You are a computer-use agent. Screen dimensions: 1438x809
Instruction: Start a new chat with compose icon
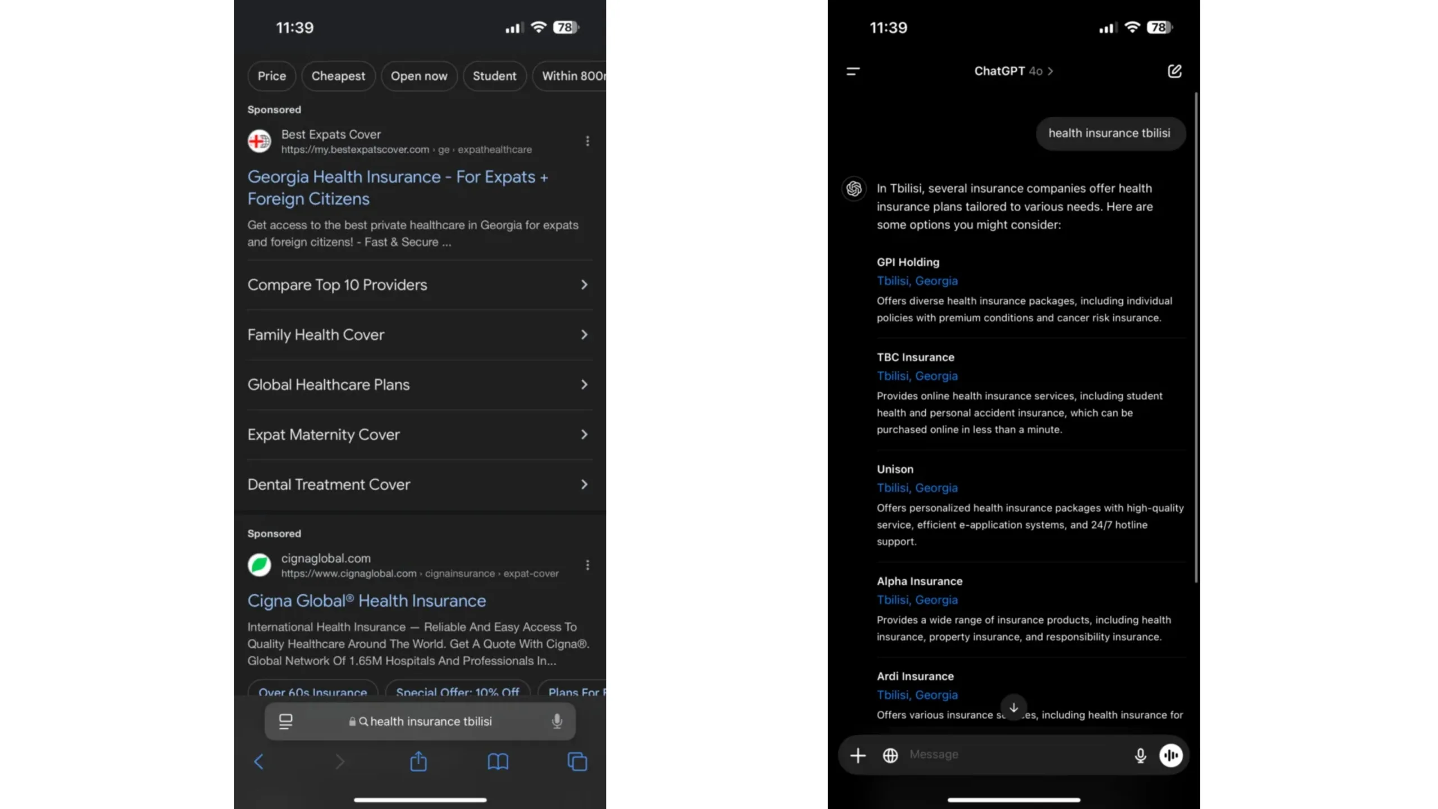click(x=1175, y=71)
